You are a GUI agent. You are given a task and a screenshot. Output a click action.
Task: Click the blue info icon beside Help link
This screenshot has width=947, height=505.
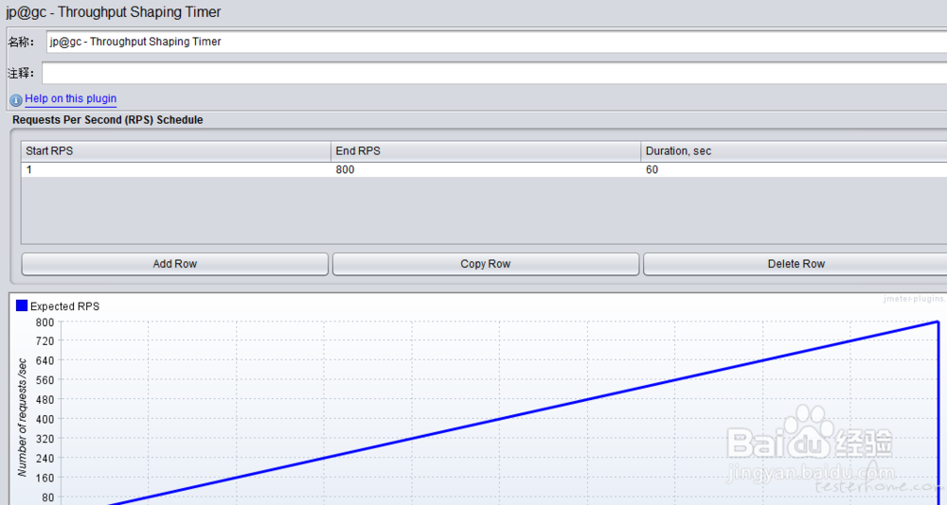[x=16, y=100]
